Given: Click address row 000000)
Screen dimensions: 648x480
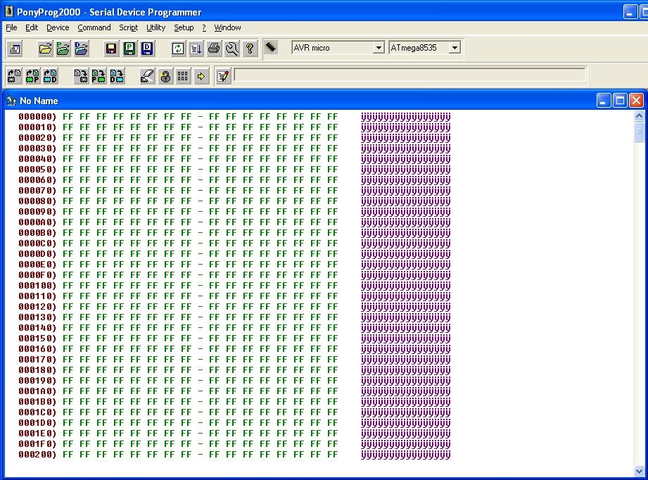Looking at the screenshot, I should point(37,117).
